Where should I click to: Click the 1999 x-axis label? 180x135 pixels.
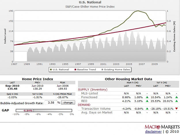[x=91, y=64]
